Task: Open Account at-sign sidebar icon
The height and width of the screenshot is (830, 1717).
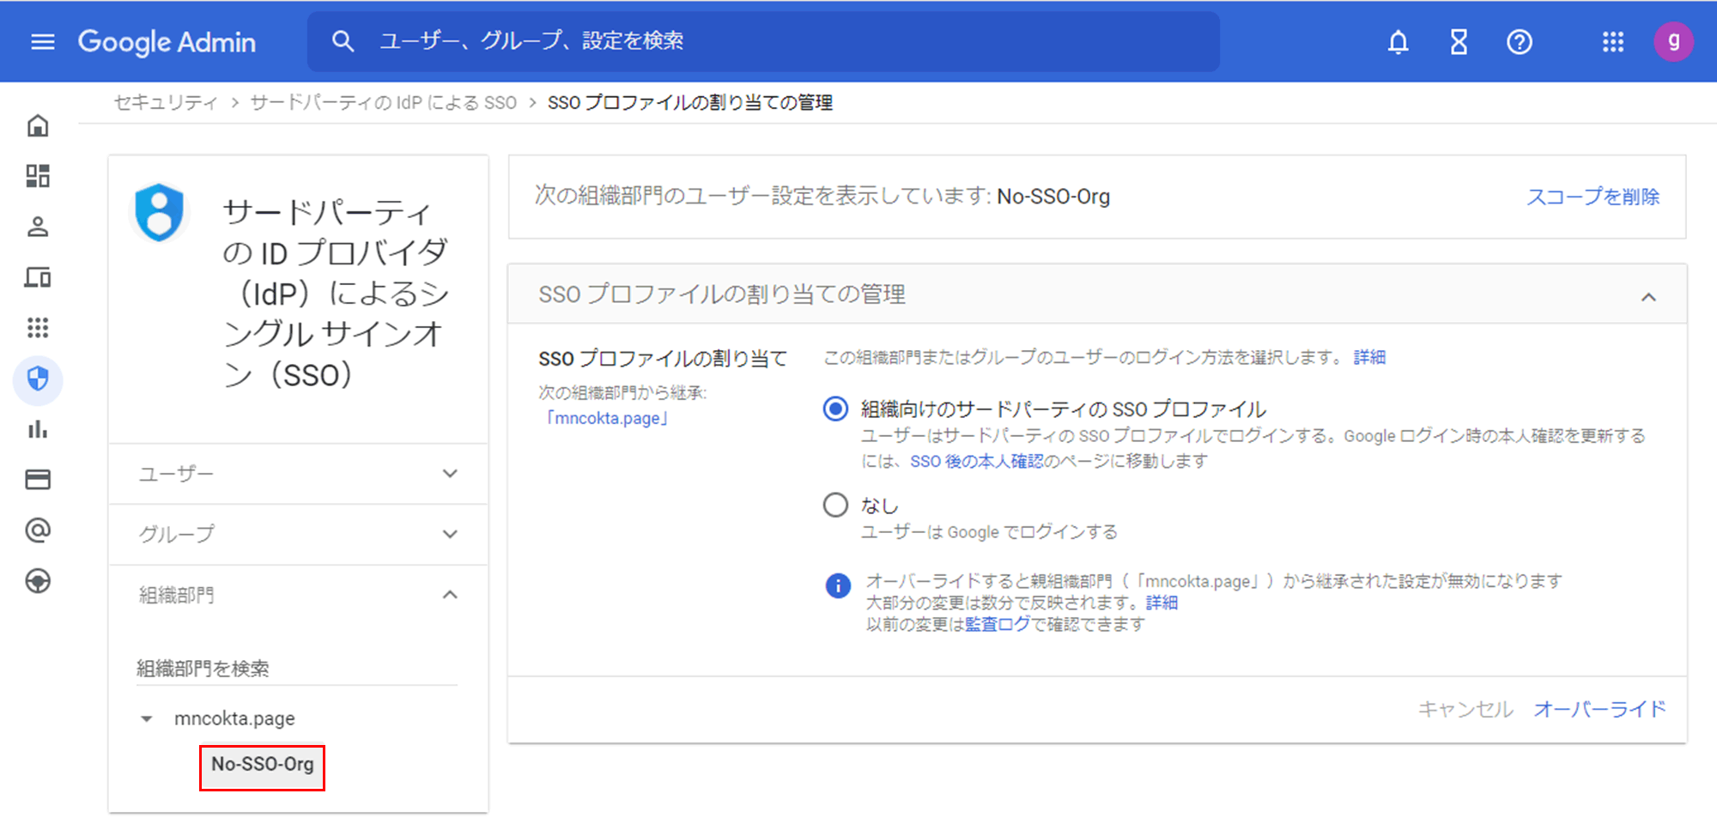Action: click(38, 530)
